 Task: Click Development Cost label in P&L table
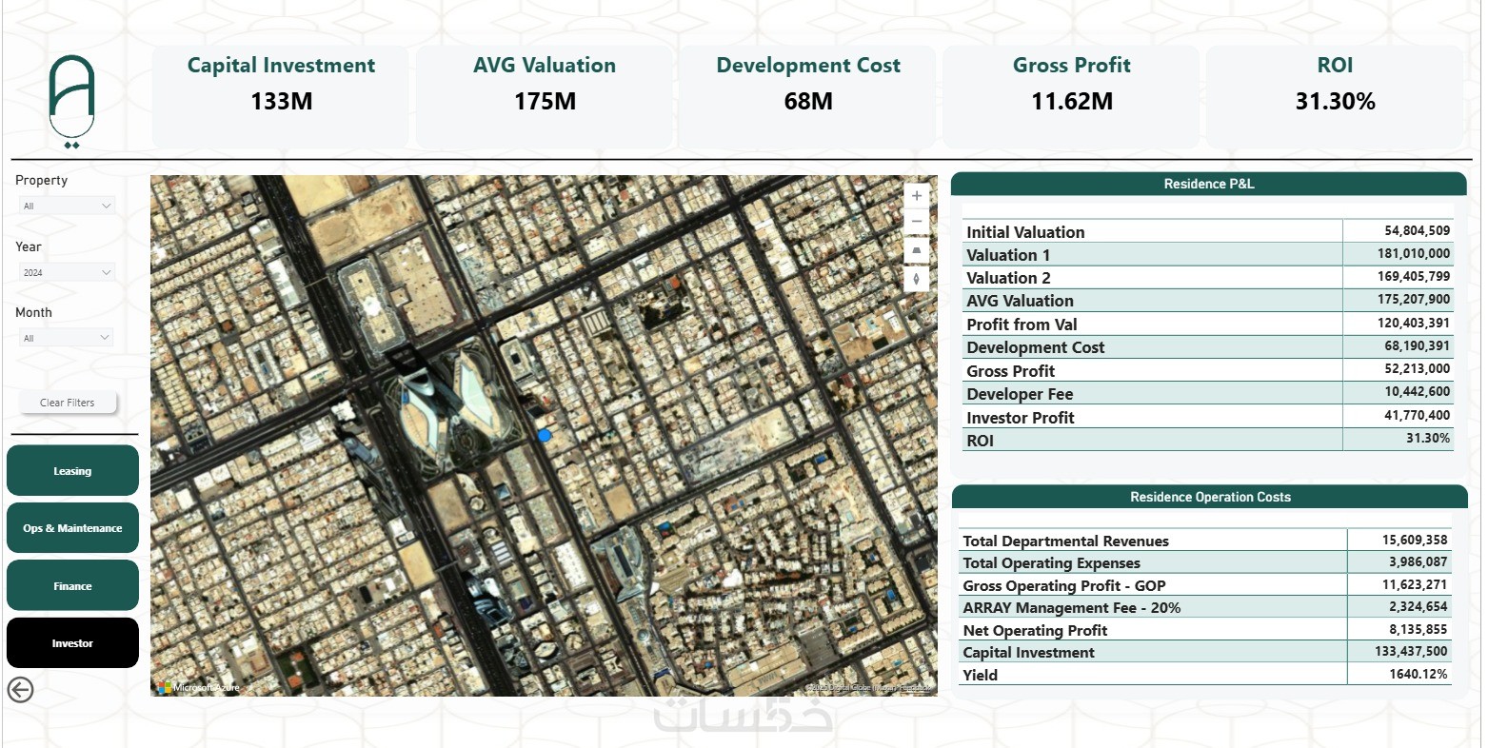tap(1036, 347)
